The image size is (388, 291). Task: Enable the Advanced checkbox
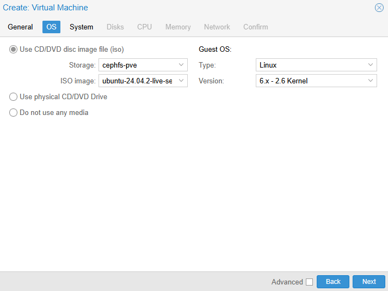(x=309, y=282)
